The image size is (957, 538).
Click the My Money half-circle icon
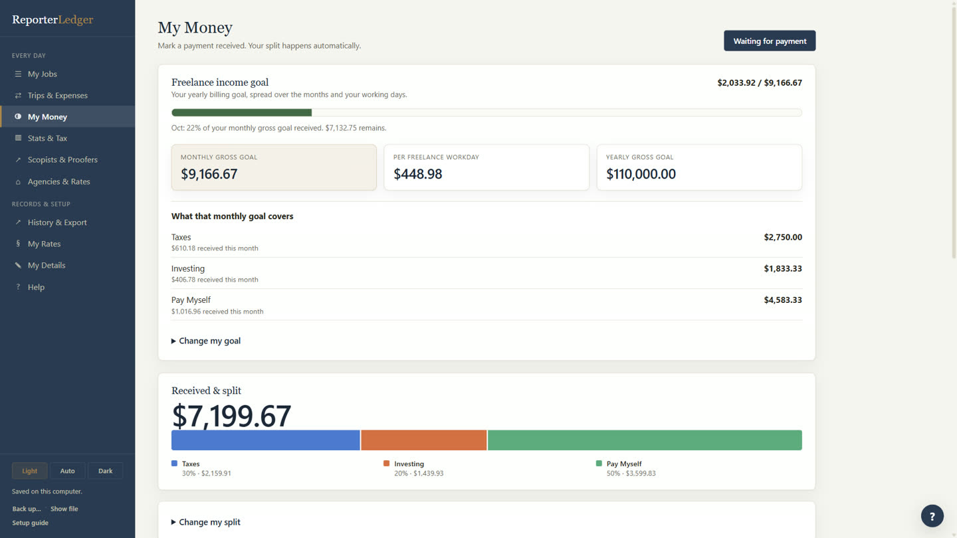pyautogui.click(x=18, y=117)
